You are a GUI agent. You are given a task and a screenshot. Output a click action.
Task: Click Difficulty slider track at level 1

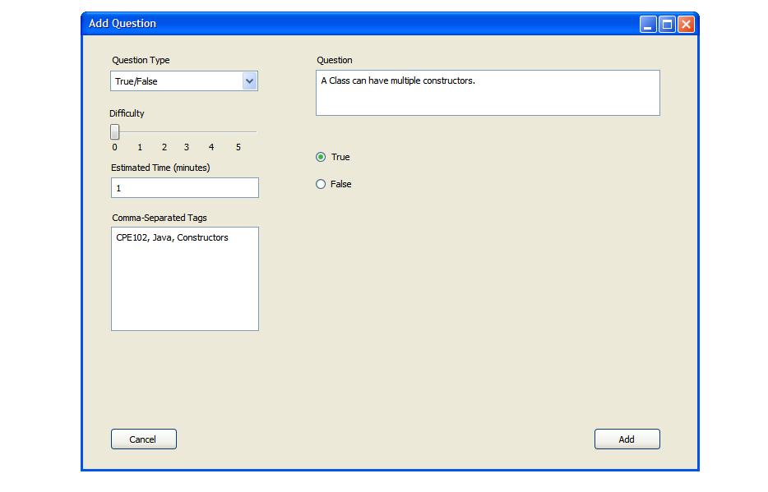[x=140, y=131]
